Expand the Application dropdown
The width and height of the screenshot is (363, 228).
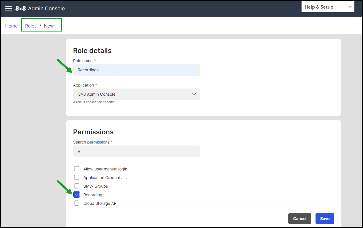(x=137, y=94)
